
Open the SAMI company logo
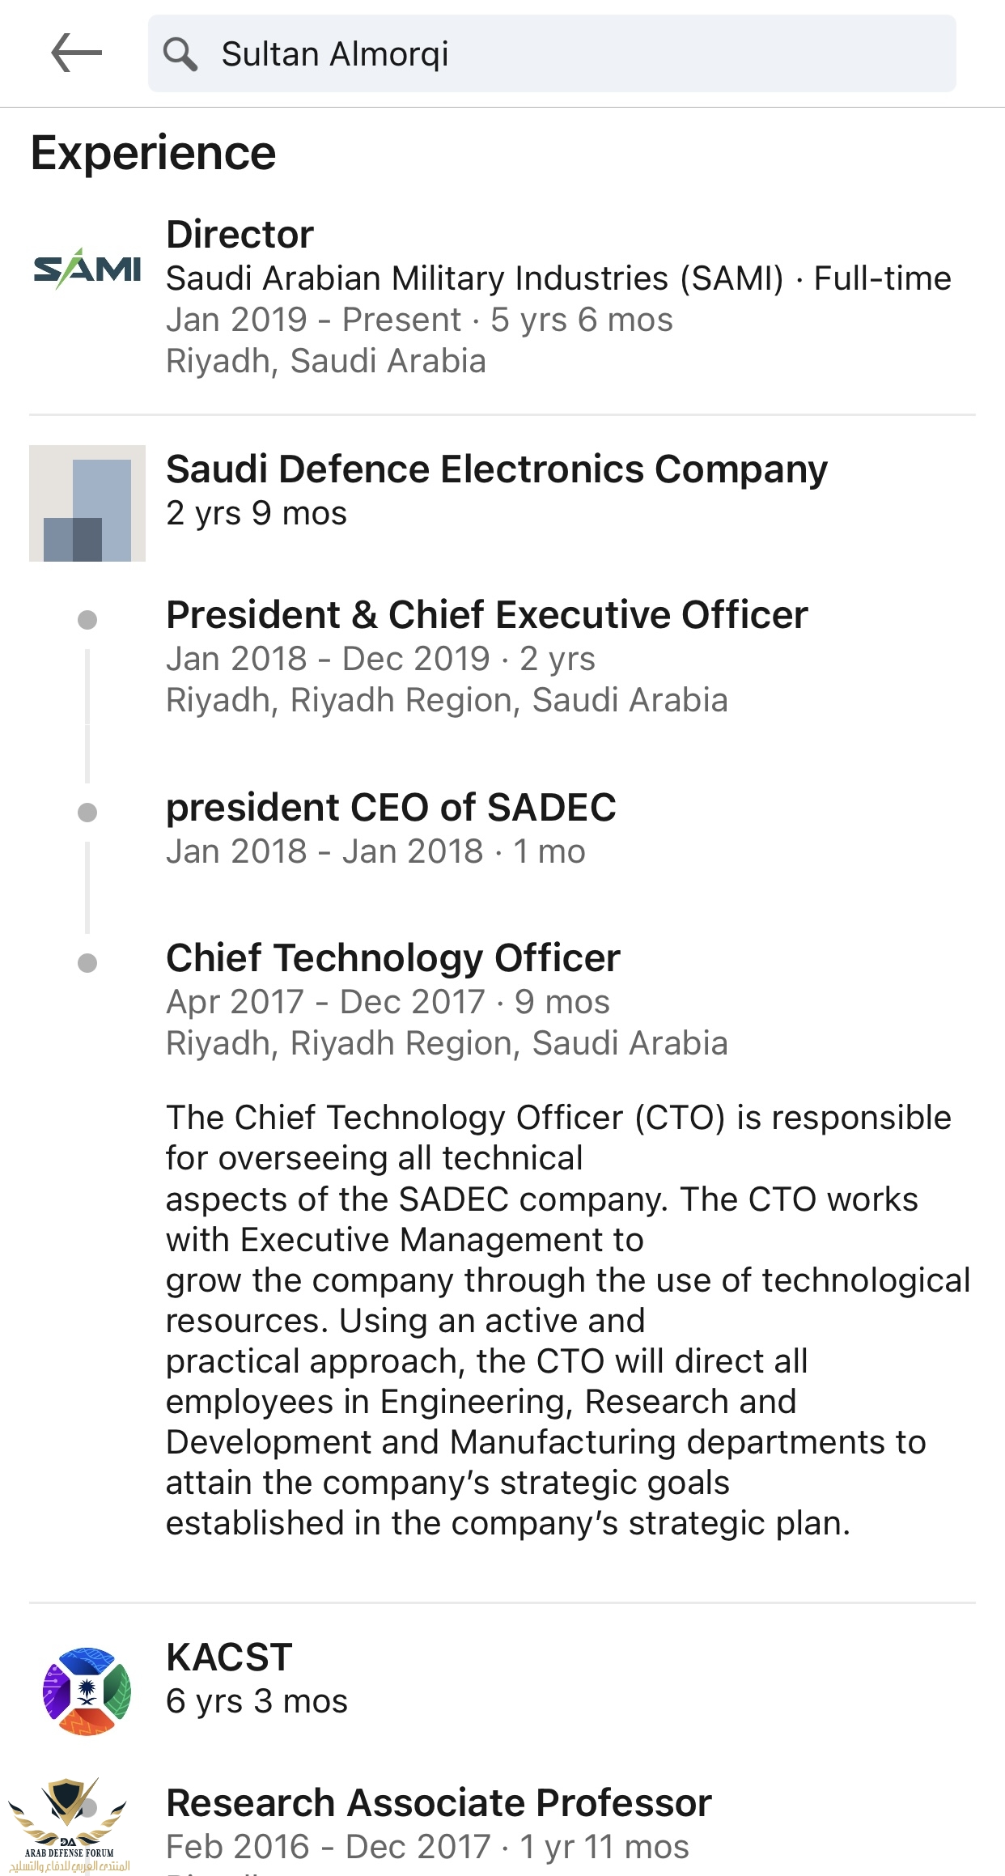click(x=87, y=269)
